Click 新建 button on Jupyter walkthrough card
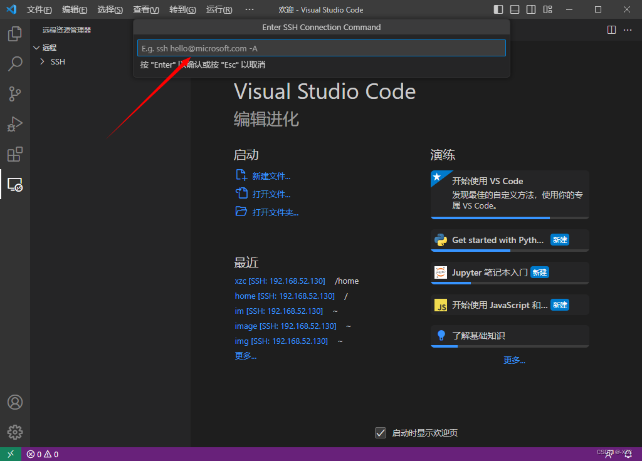The image size is (642, 461). (539, 272)
